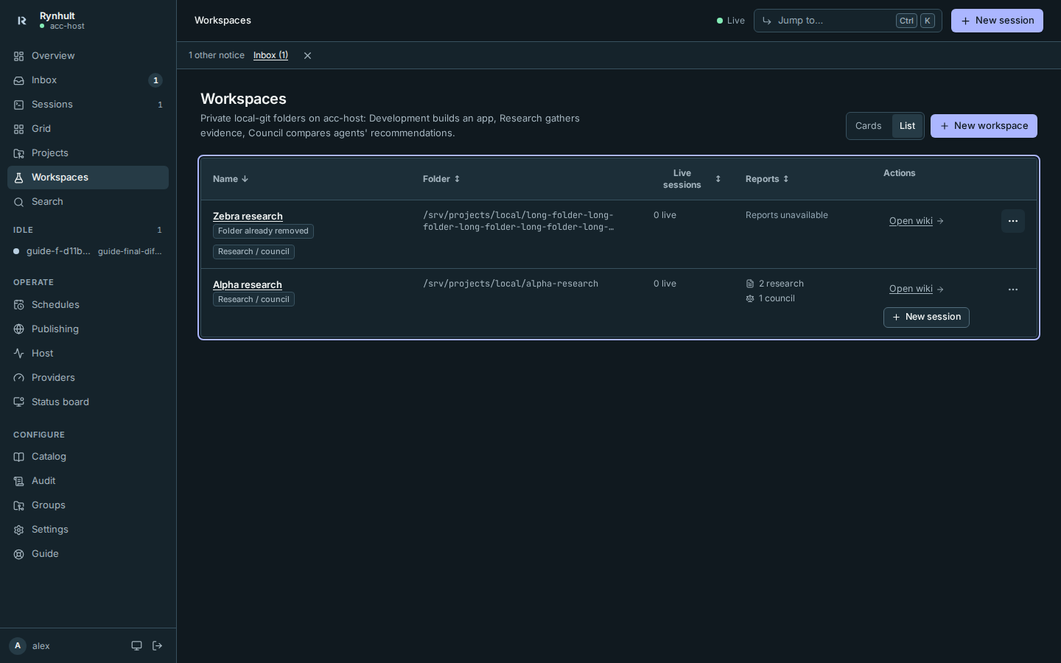Open the Providers page
Viewport: 1061px width, 663px height.
(88, 378)
